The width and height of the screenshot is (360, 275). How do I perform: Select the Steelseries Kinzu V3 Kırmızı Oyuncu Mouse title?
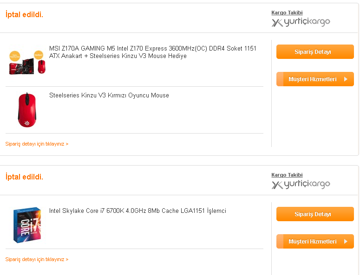pos(109,96)
